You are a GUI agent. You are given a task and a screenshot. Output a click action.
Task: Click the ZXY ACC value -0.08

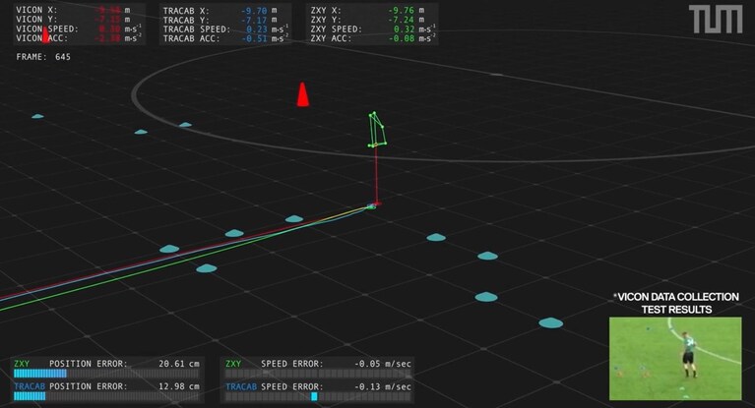tap(402, 38)
